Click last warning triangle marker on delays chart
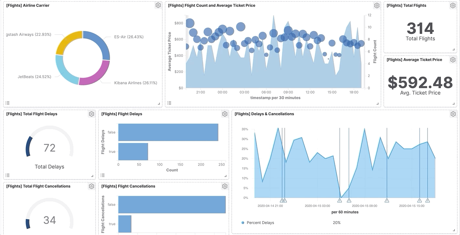This screenshot has width=460, height=235. click(428, 200)
